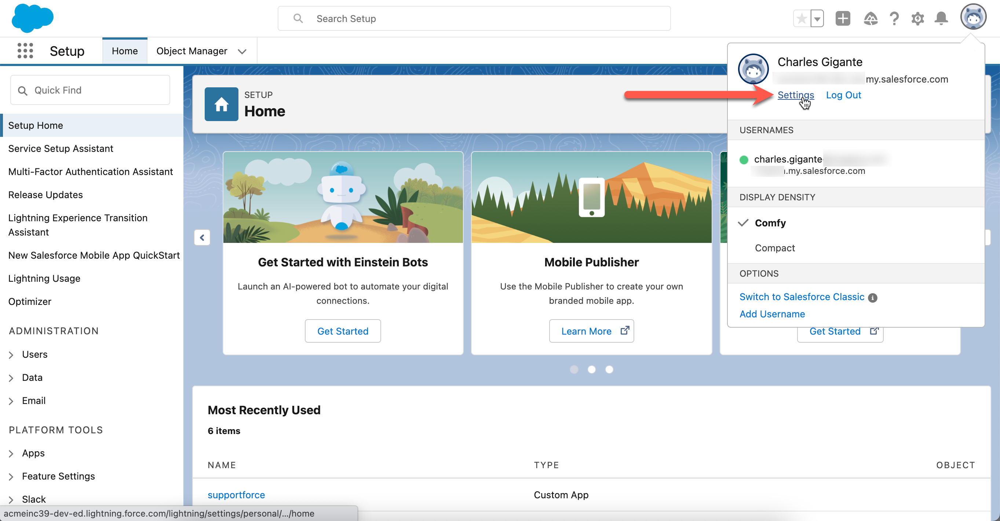
Task: Click the Quick Find search field
Action: (90, 90)
